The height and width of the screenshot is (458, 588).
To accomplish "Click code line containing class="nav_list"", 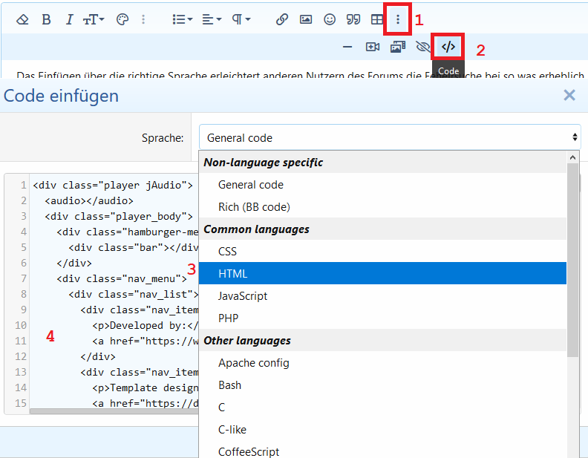I will tap(134, 294).
